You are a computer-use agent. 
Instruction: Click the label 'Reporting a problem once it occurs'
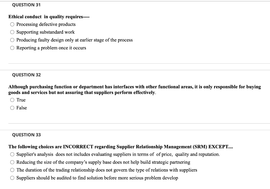pyautogui.click(x=51, y=48)
